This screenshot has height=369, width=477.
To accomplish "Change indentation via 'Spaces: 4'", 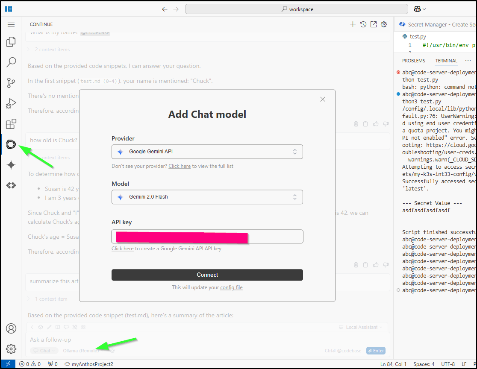I will [x=424, y=364].
